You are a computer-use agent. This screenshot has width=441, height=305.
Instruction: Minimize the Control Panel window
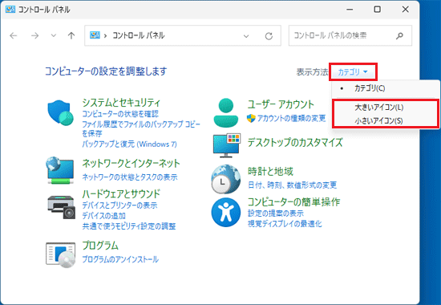350,10
